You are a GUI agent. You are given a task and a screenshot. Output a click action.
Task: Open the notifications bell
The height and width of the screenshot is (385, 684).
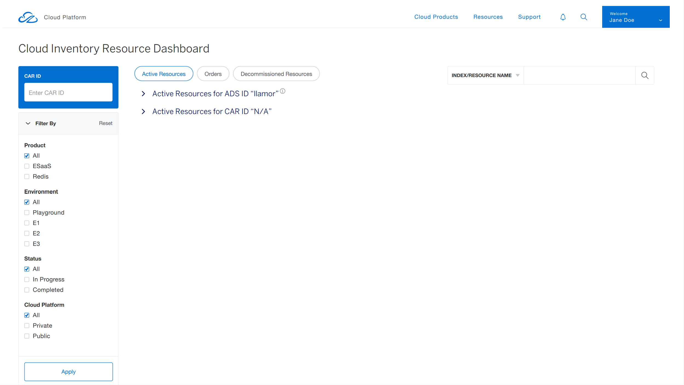pyautogui.click(x=563, y=17)
